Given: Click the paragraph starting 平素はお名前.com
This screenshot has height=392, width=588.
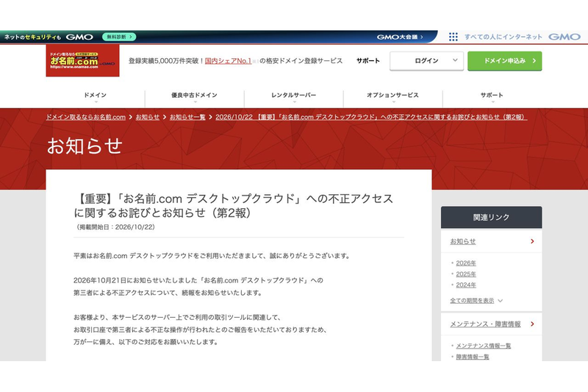Looking at the screenshot, I should coord(212,256).
